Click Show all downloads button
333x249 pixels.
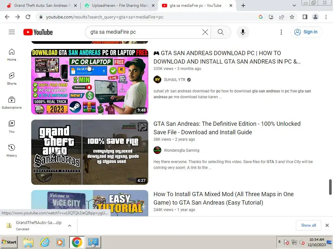click(x=308, y=225)
